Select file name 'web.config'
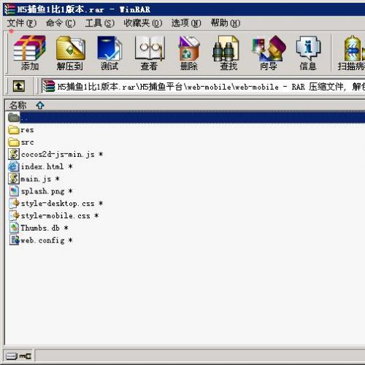This screenshot has height=365, width=365. tap(42, 240)
